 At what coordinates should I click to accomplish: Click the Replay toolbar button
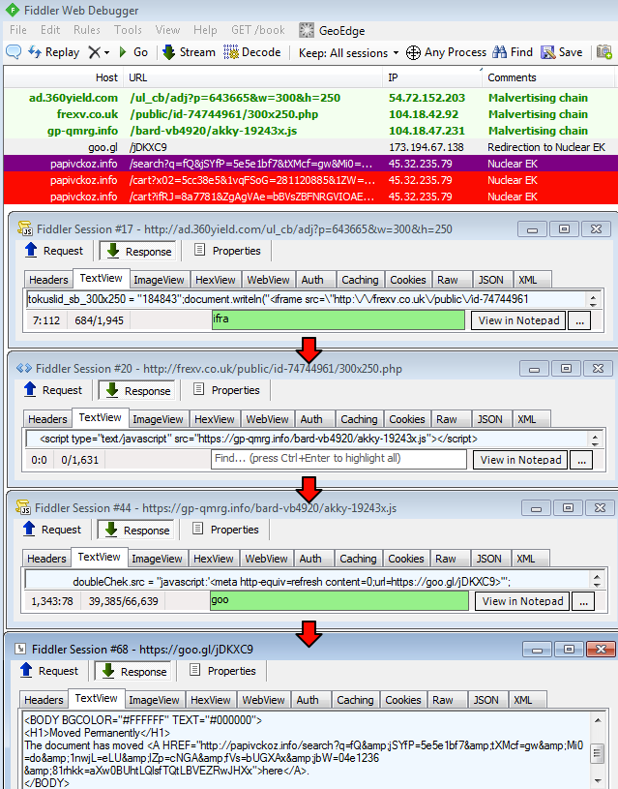click(x=54, y=52)
